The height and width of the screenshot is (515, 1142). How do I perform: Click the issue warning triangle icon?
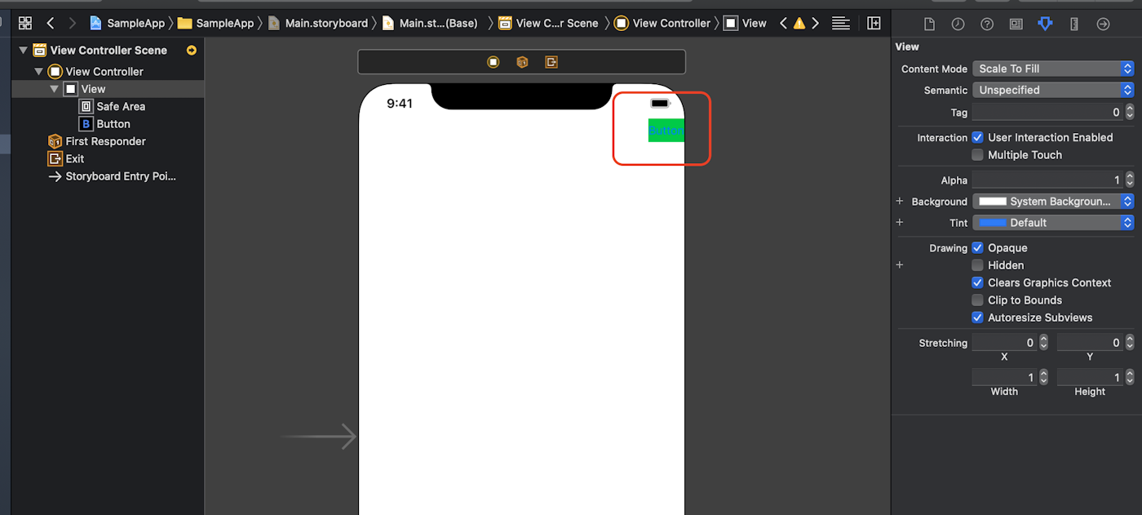click(x=799, y=23)
